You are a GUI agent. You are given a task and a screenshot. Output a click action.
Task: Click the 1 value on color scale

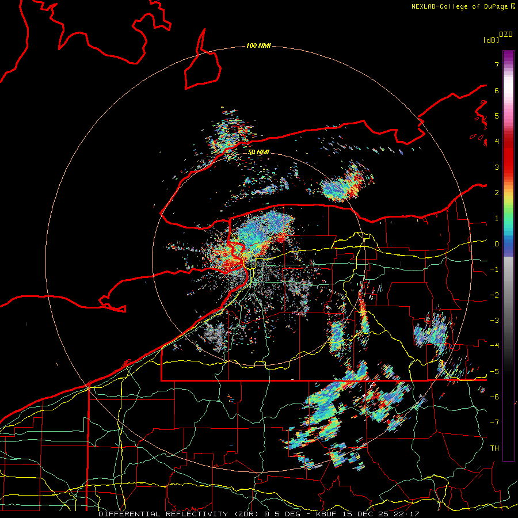[497, 218]
